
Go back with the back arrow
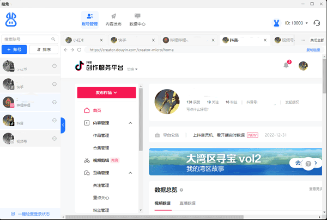65,49
